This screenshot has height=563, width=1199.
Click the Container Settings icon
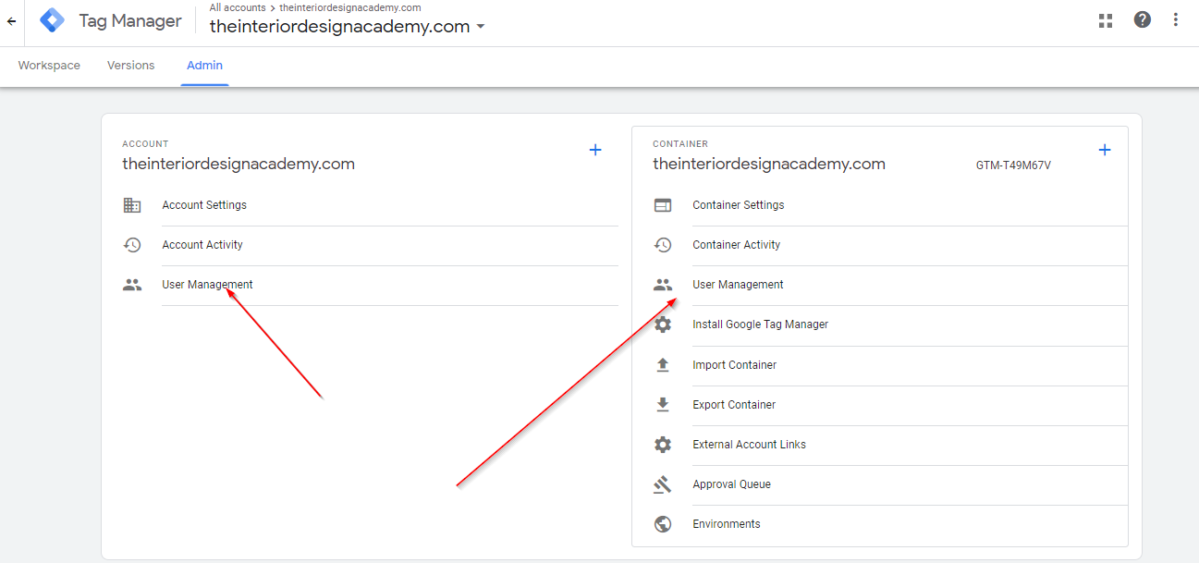663,204
